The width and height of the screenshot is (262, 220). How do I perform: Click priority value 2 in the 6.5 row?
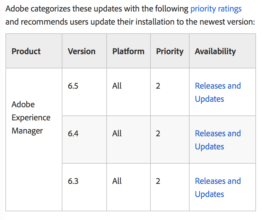158,86
